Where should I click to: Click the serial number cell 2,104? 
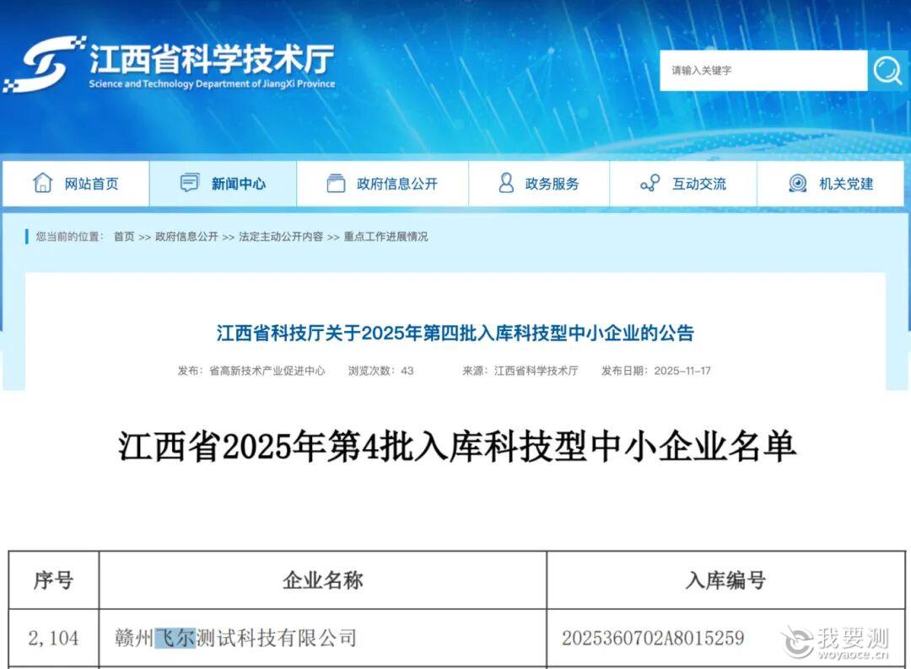click(x=53, y=639)
